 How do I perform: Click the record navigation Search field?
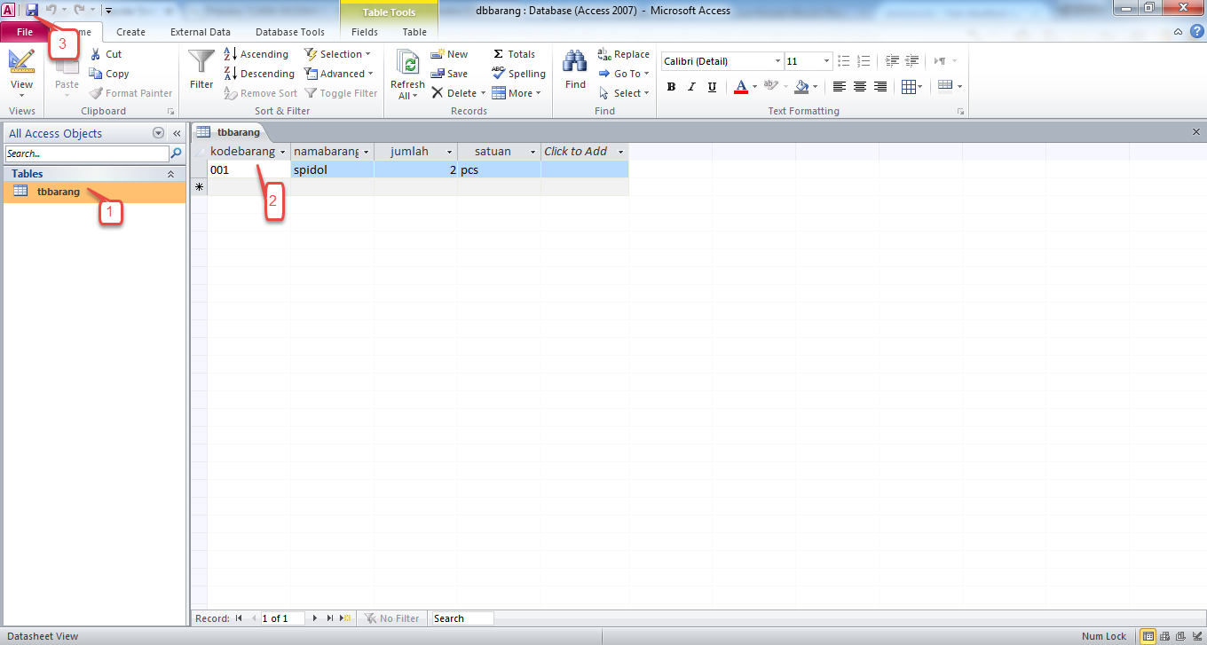tap(462, 618)
